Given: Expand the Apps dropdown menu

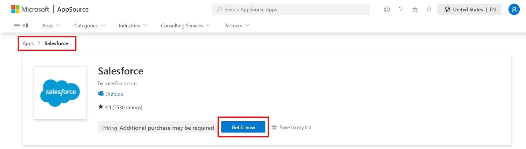Looking at the screenshot, I should pos(51,26).
